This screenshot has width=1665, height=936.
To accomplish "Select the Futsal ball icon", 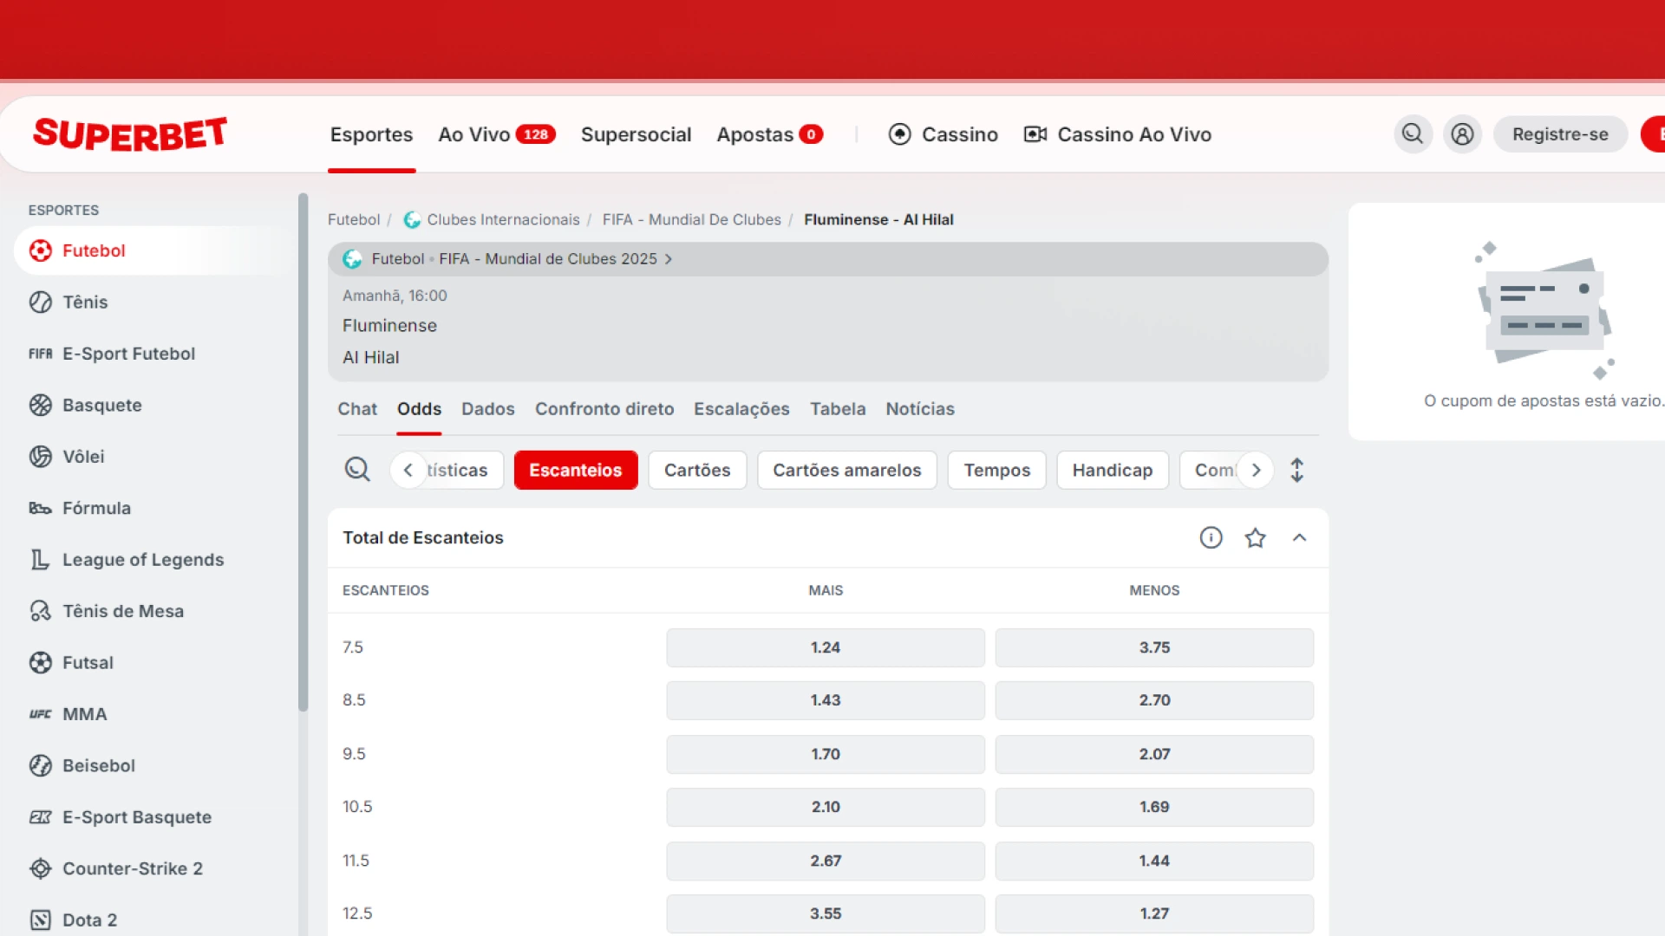I will 41,662.
